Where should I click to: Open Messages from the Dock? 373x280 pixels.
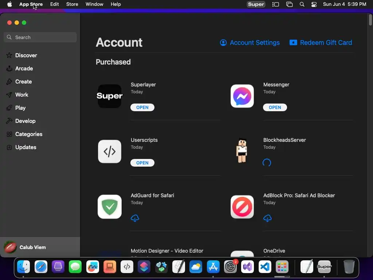coord(75,267)
